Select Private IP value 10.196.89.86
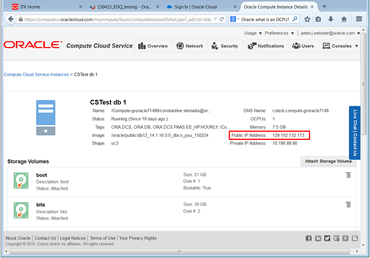Viewport: 370px width, 258px height. pyautogui.click(x=285, y=143)
